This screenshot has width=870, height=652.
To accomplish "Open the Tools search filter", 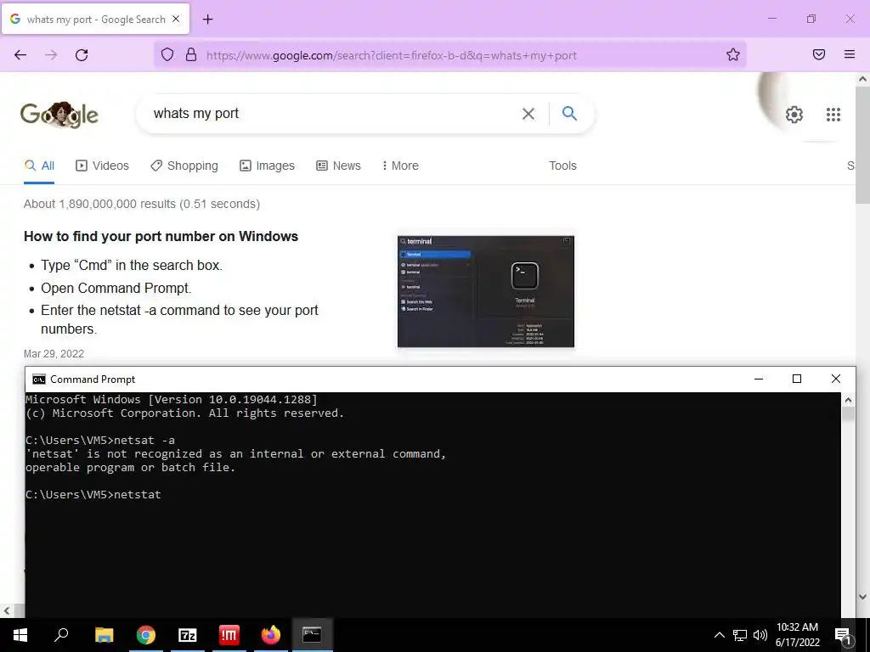I will click(562, 166).
